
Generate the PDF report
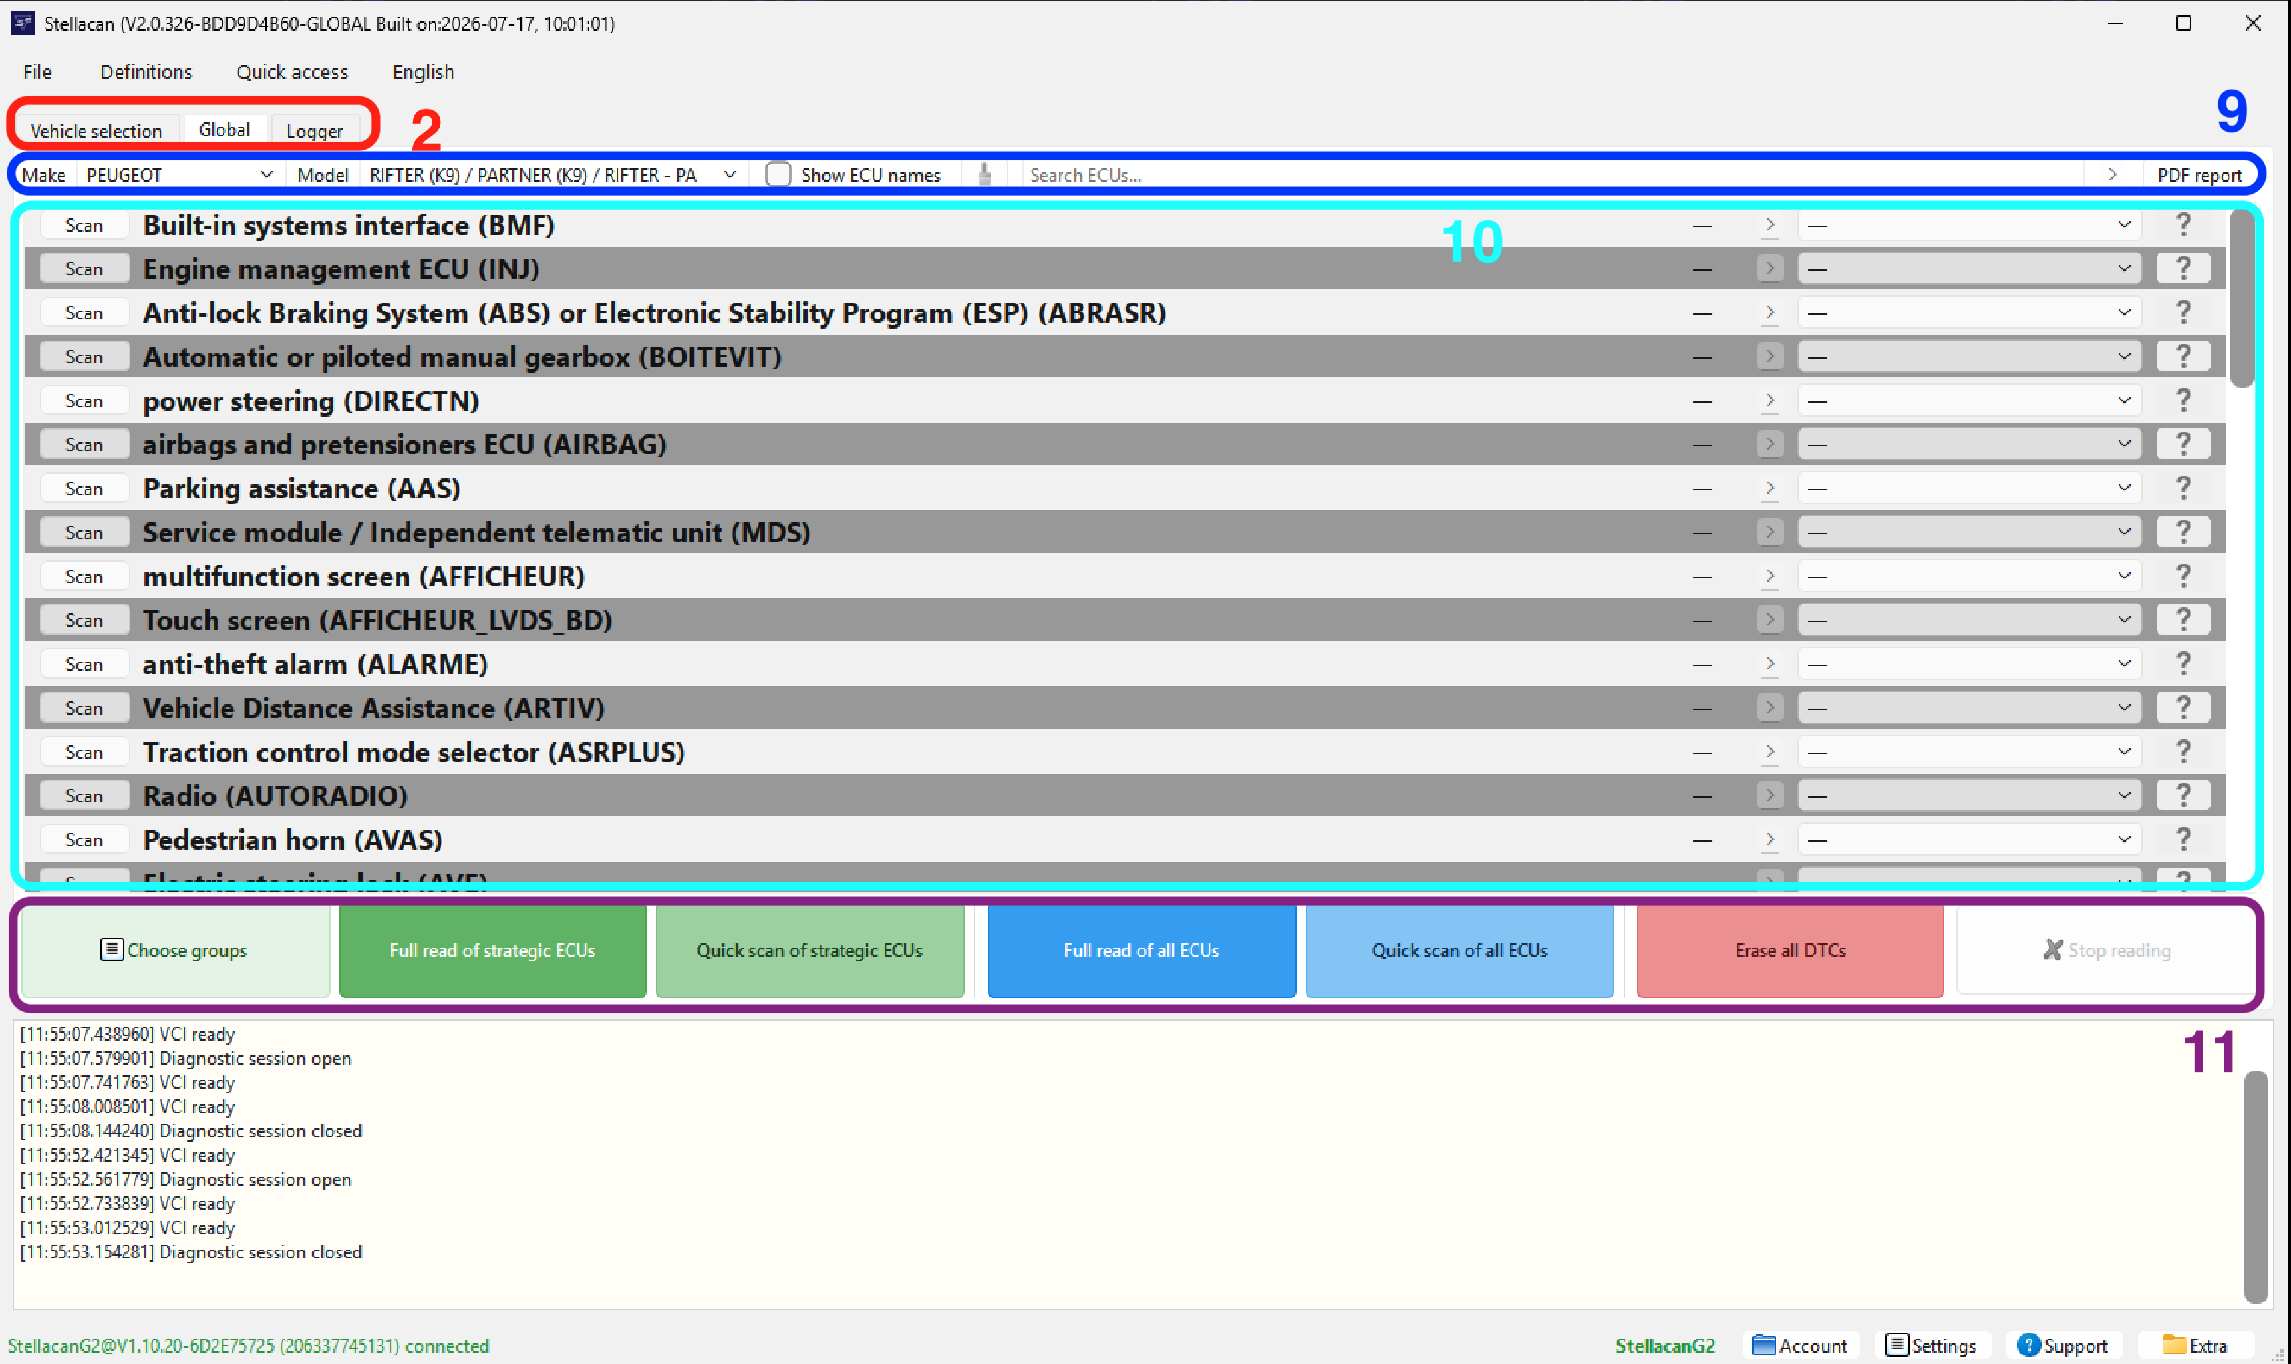pyautogui.click(x=2199, y=174)
